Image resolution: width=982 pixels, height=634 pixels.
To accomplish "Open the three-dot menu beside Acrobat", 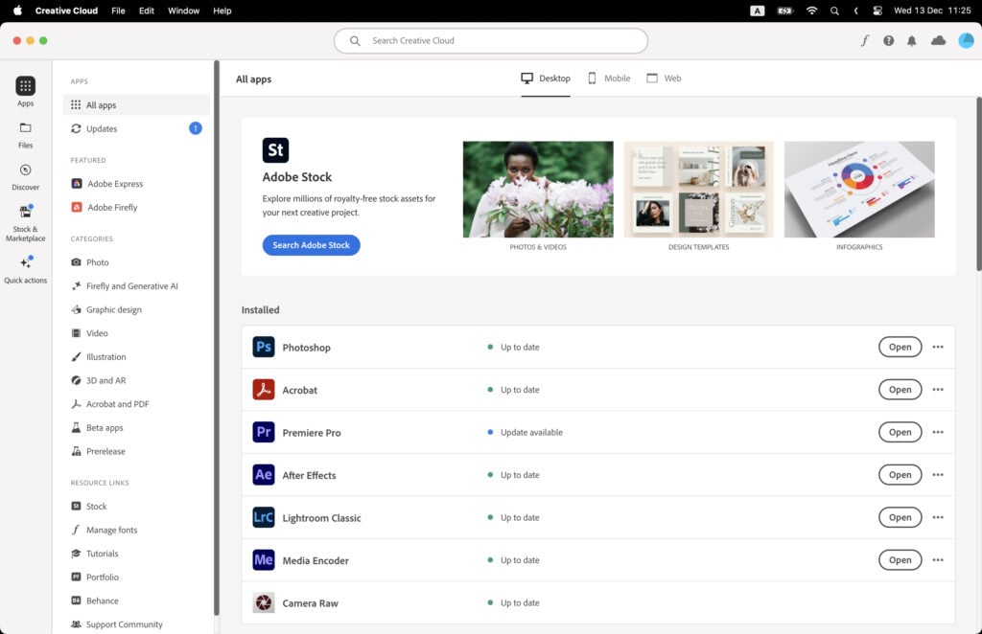I will click(x=938, y=390).
